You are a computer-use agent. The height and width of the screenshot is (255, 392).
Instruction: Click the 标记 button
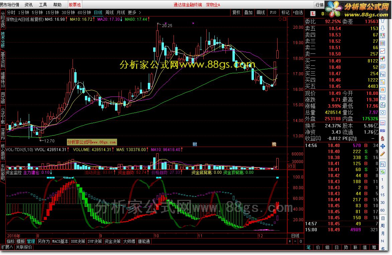tap(285, 12)
